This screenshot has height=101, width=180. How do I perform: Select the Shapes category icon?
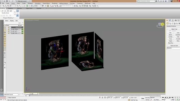[170, 24]
